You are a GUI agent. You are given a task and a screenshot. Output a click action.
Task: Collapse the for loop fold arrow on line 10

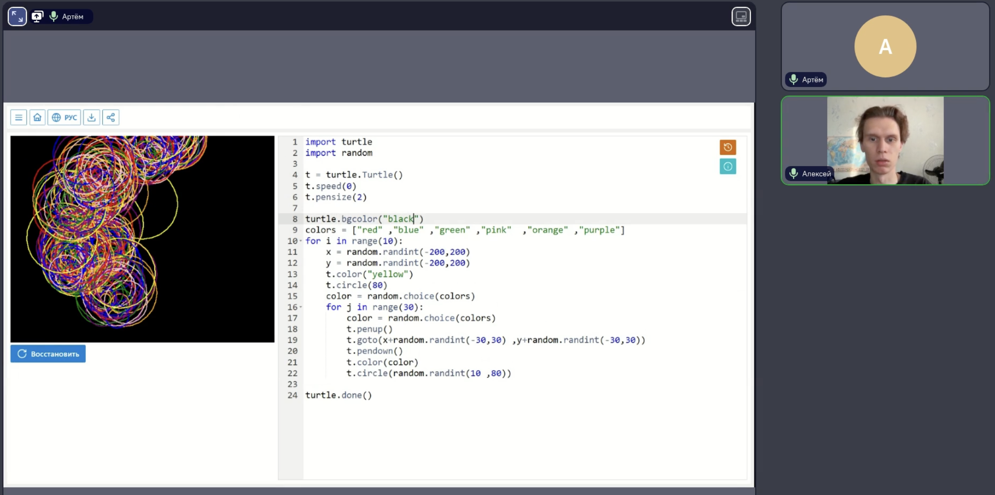coord(301,241)
